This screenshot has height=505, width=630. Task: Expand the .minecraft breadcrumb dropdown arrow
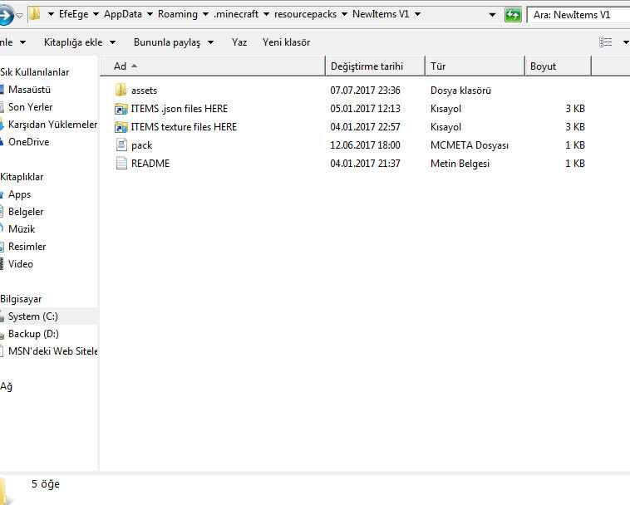tap(266, 14)
